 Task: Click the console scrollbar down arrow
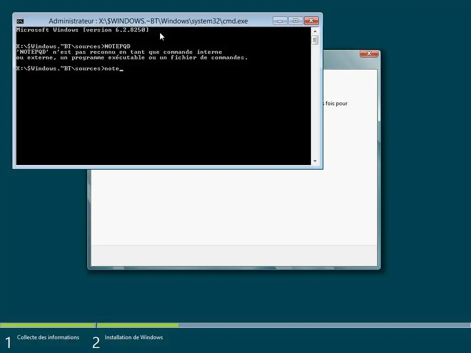tap(315, 161)
